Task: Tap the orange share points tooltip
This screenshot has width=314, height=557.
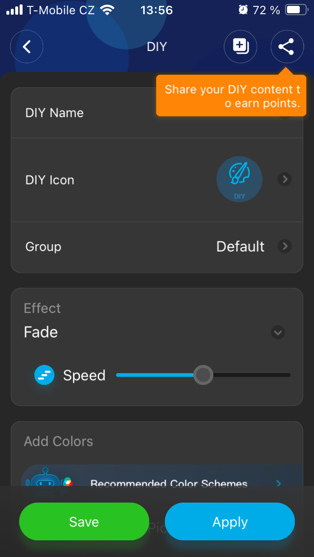Action: (x=232, y=96)
